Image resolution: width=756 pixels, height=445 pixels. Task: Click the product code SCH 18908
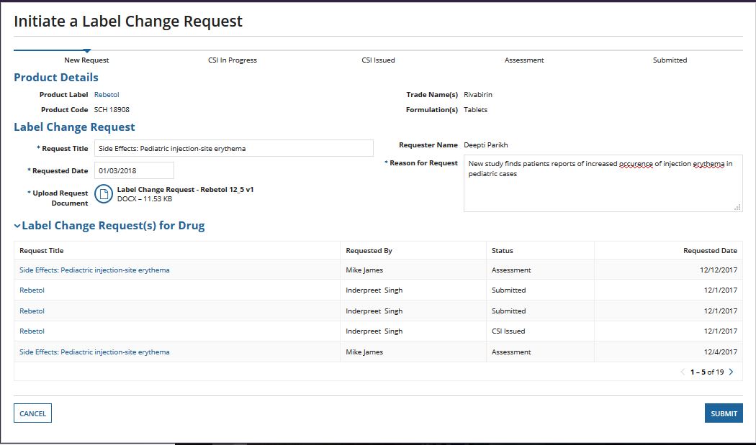click(112, 110)
